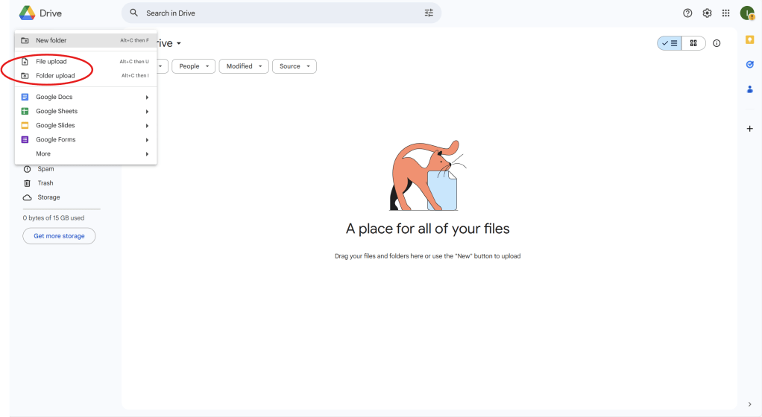Open Contacts in side panel

[x=749, y=89]
